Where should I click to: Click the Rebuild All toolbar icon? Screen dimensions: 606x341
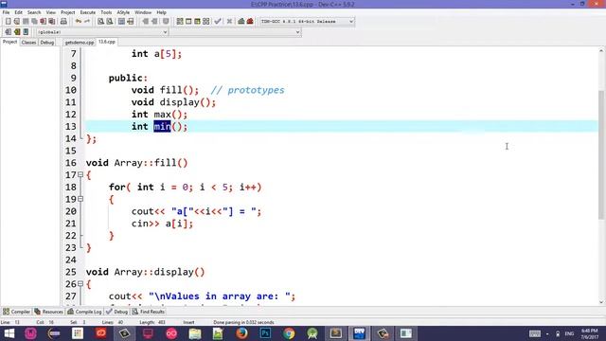206,21
